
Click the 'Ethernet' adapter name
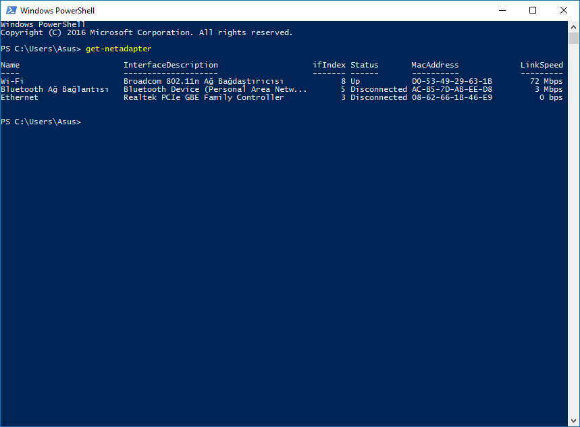[x=19, y=97]
